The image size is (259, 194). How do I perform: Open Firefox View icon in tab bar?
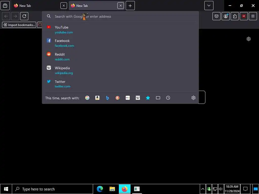pos(5,6)
